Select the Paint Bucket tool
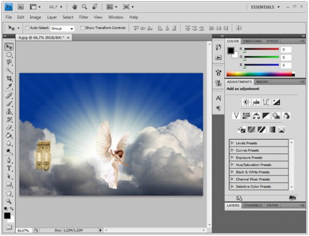309x236 pixels. pyautogui.click(x=9, y=136)
